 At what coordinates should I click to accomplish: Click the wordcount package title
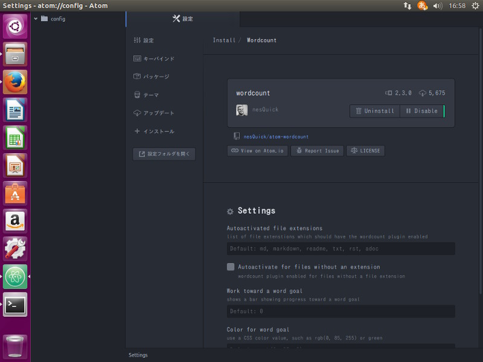tap(253, 93)
